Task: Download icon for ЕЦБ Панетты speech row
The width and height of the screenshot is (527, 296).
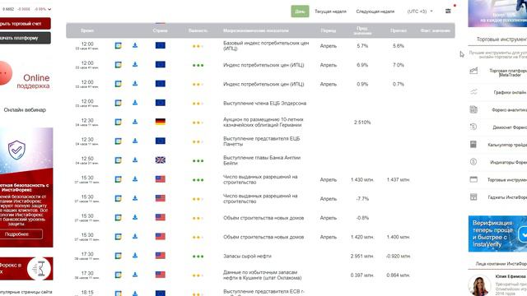Action: pos(135,141)
